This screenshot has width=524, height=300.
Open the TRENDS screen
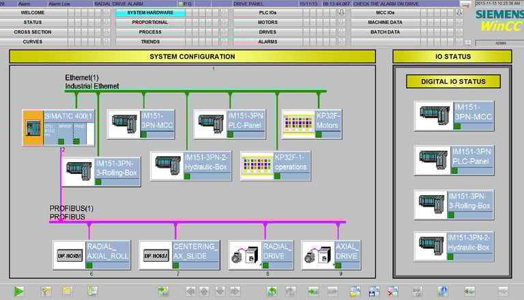click(x=150, y=42)
